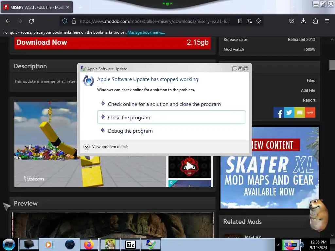Image resolution: width=335 pixels, height=251 pixels.
Task: Open the extensions puzzle icon
Action: tap(315, 21)
